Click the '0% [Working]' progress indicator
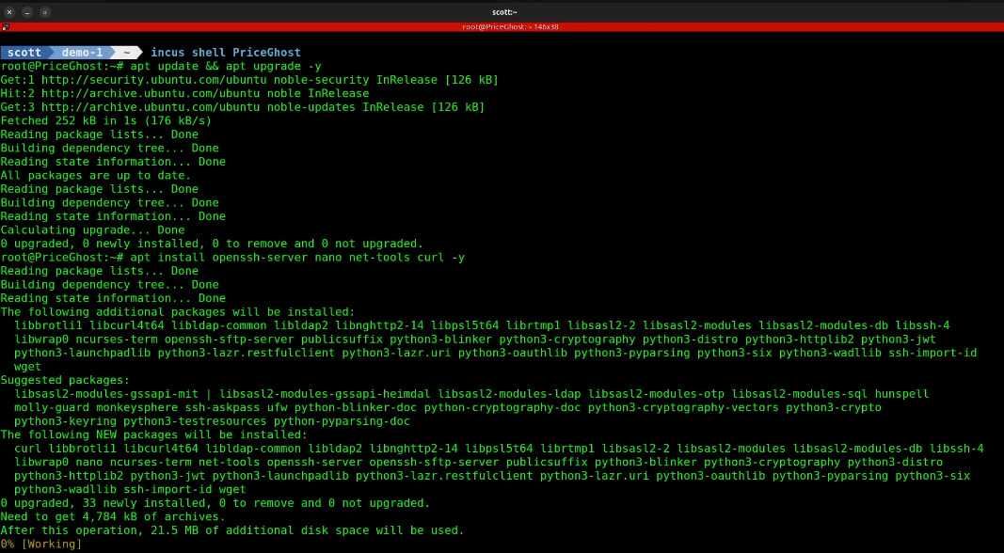Screen dimensions: 1004x553 (41, 544)
